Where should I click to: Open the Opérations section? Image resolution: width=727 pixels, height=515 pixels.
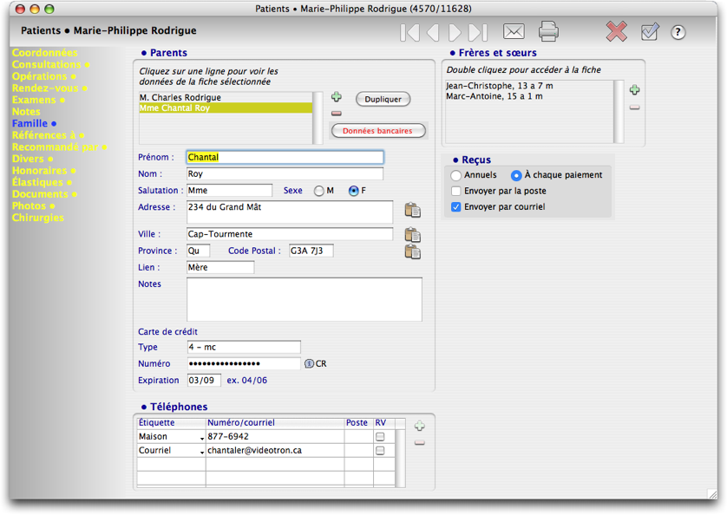coord(44,76)
